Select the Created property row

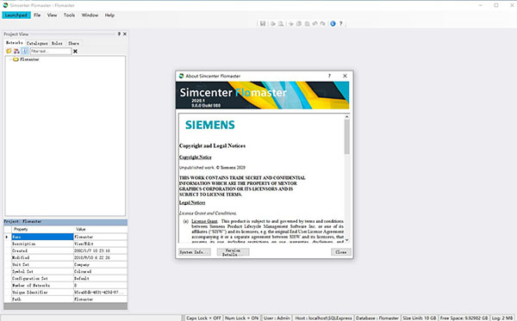click(66, 251)
